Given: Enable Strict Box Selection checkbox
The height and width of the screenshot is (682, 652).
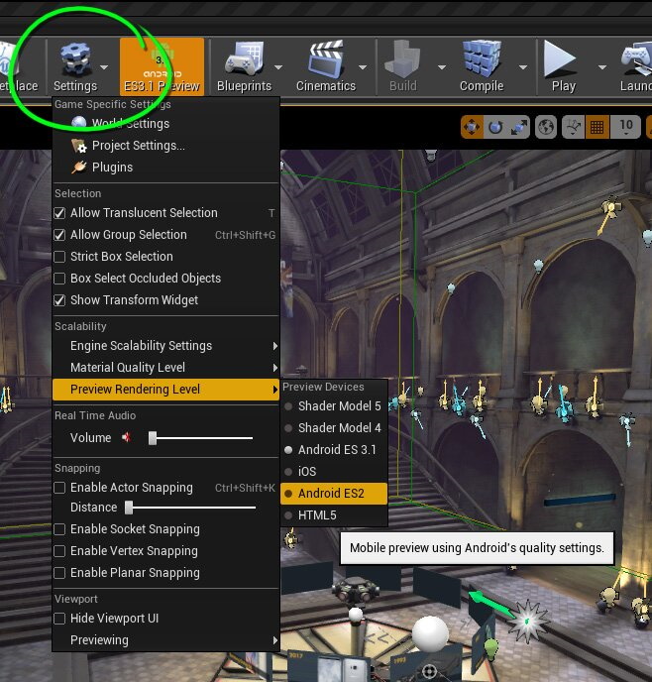Looking at the screenshot, I should 60,257.
